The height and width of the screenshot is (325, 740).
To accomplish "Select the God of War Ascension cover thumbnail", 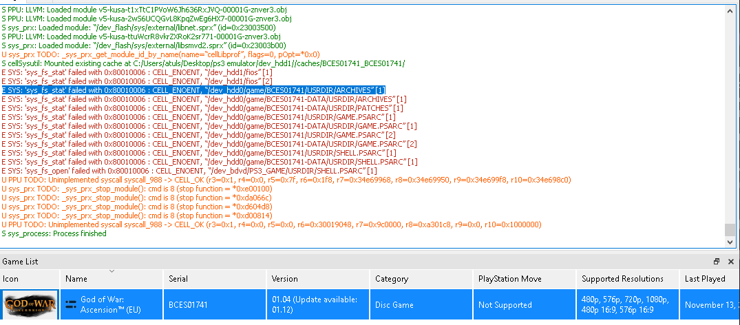I will (31, 304).
